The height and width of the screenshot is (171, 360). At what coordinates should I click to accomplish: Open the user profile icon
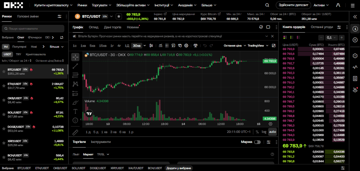[338, 5]
